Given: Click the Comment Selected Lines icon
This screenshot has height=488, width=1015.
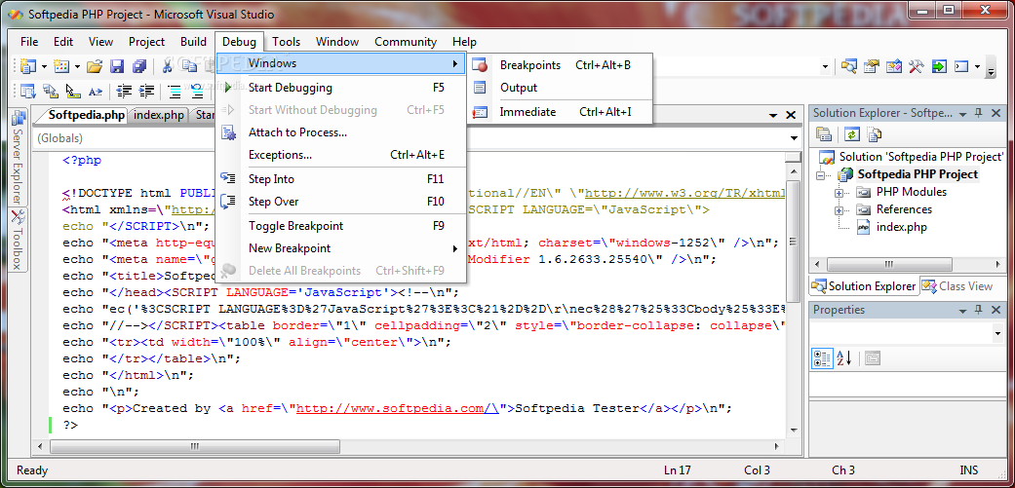Looking at the screenshot, I should tap(175, 92).
